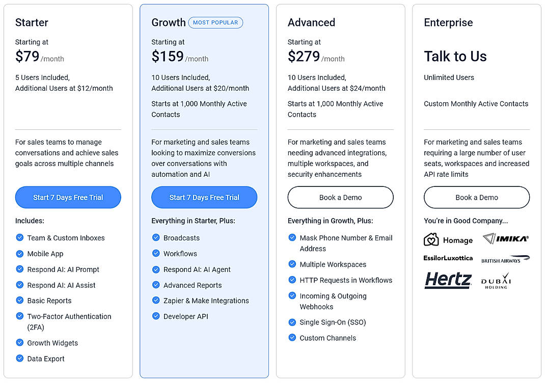Click the MOST POPULAR badge on Growth plan
The width and height of the screenshot is (545, 383).
pos(215,22)
